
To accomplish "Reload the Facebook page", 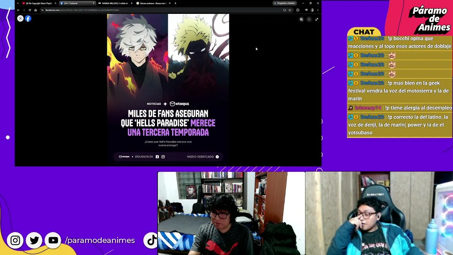I will click(x=30, y=10).
